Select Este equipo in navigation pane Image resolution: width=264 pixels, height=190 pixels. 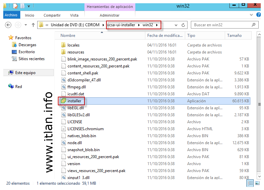pos(25,73)
